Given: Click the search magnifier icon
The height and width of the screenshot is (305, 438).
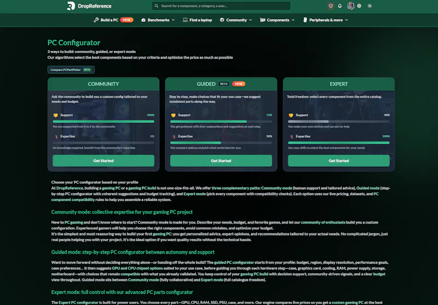Looking at the screenshot, I should pyautogui.click(x=157, y=6).
